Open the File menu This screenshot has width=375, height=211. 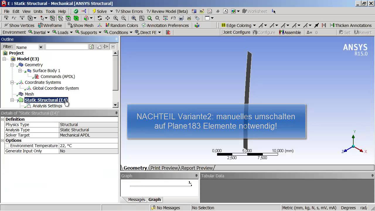(7, 11)
